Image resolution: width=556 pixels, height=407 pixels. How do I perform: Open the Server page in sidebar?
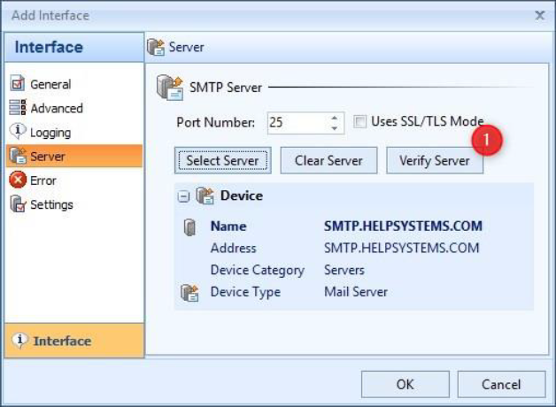pos(48,157)
